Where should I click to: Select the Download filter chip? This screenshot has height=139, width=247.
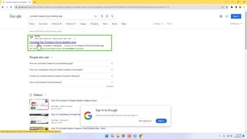[x=43, y=24]
